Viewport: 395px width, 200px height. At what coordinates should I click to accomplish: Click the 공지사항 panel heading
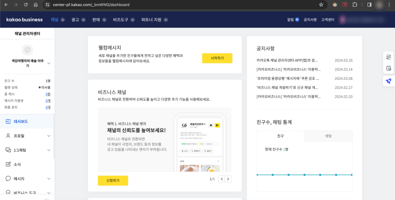click(x=266, y=49)
